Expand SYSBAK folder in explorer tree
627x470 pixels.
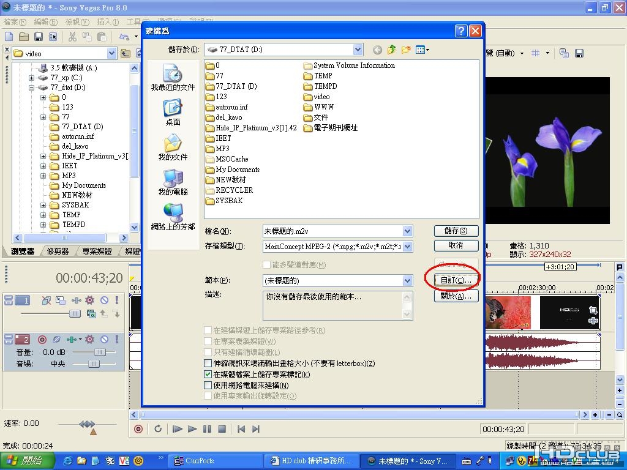[x=43, y=205]
